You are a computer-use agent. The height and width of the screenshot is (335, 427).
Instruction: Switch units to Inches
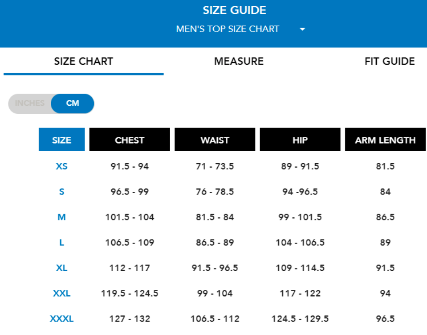(x=30, y=103)
